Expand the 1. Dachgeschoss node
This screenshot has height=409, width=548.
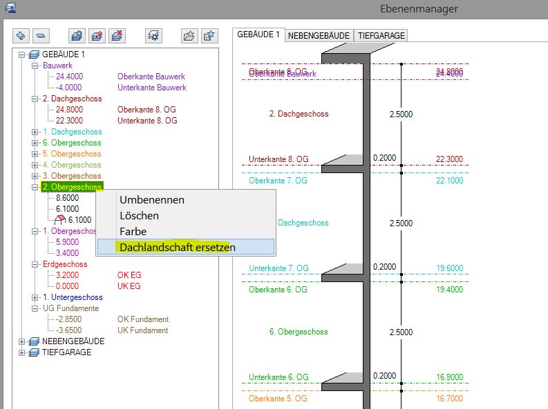pyautogui.click(x=35, y=132)
